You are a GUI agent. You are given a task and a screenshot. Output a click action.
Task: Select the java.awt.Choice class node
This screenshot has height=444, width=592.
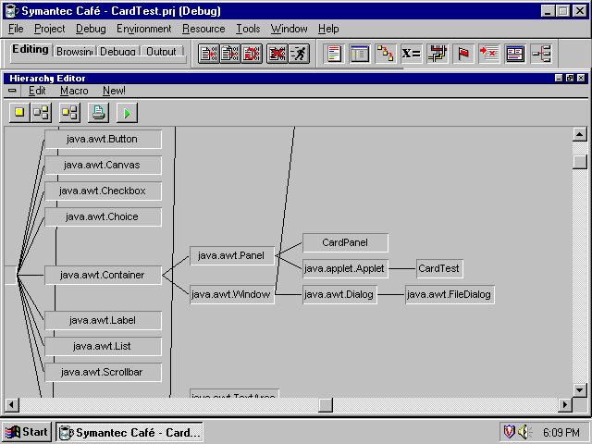point(103,217)
